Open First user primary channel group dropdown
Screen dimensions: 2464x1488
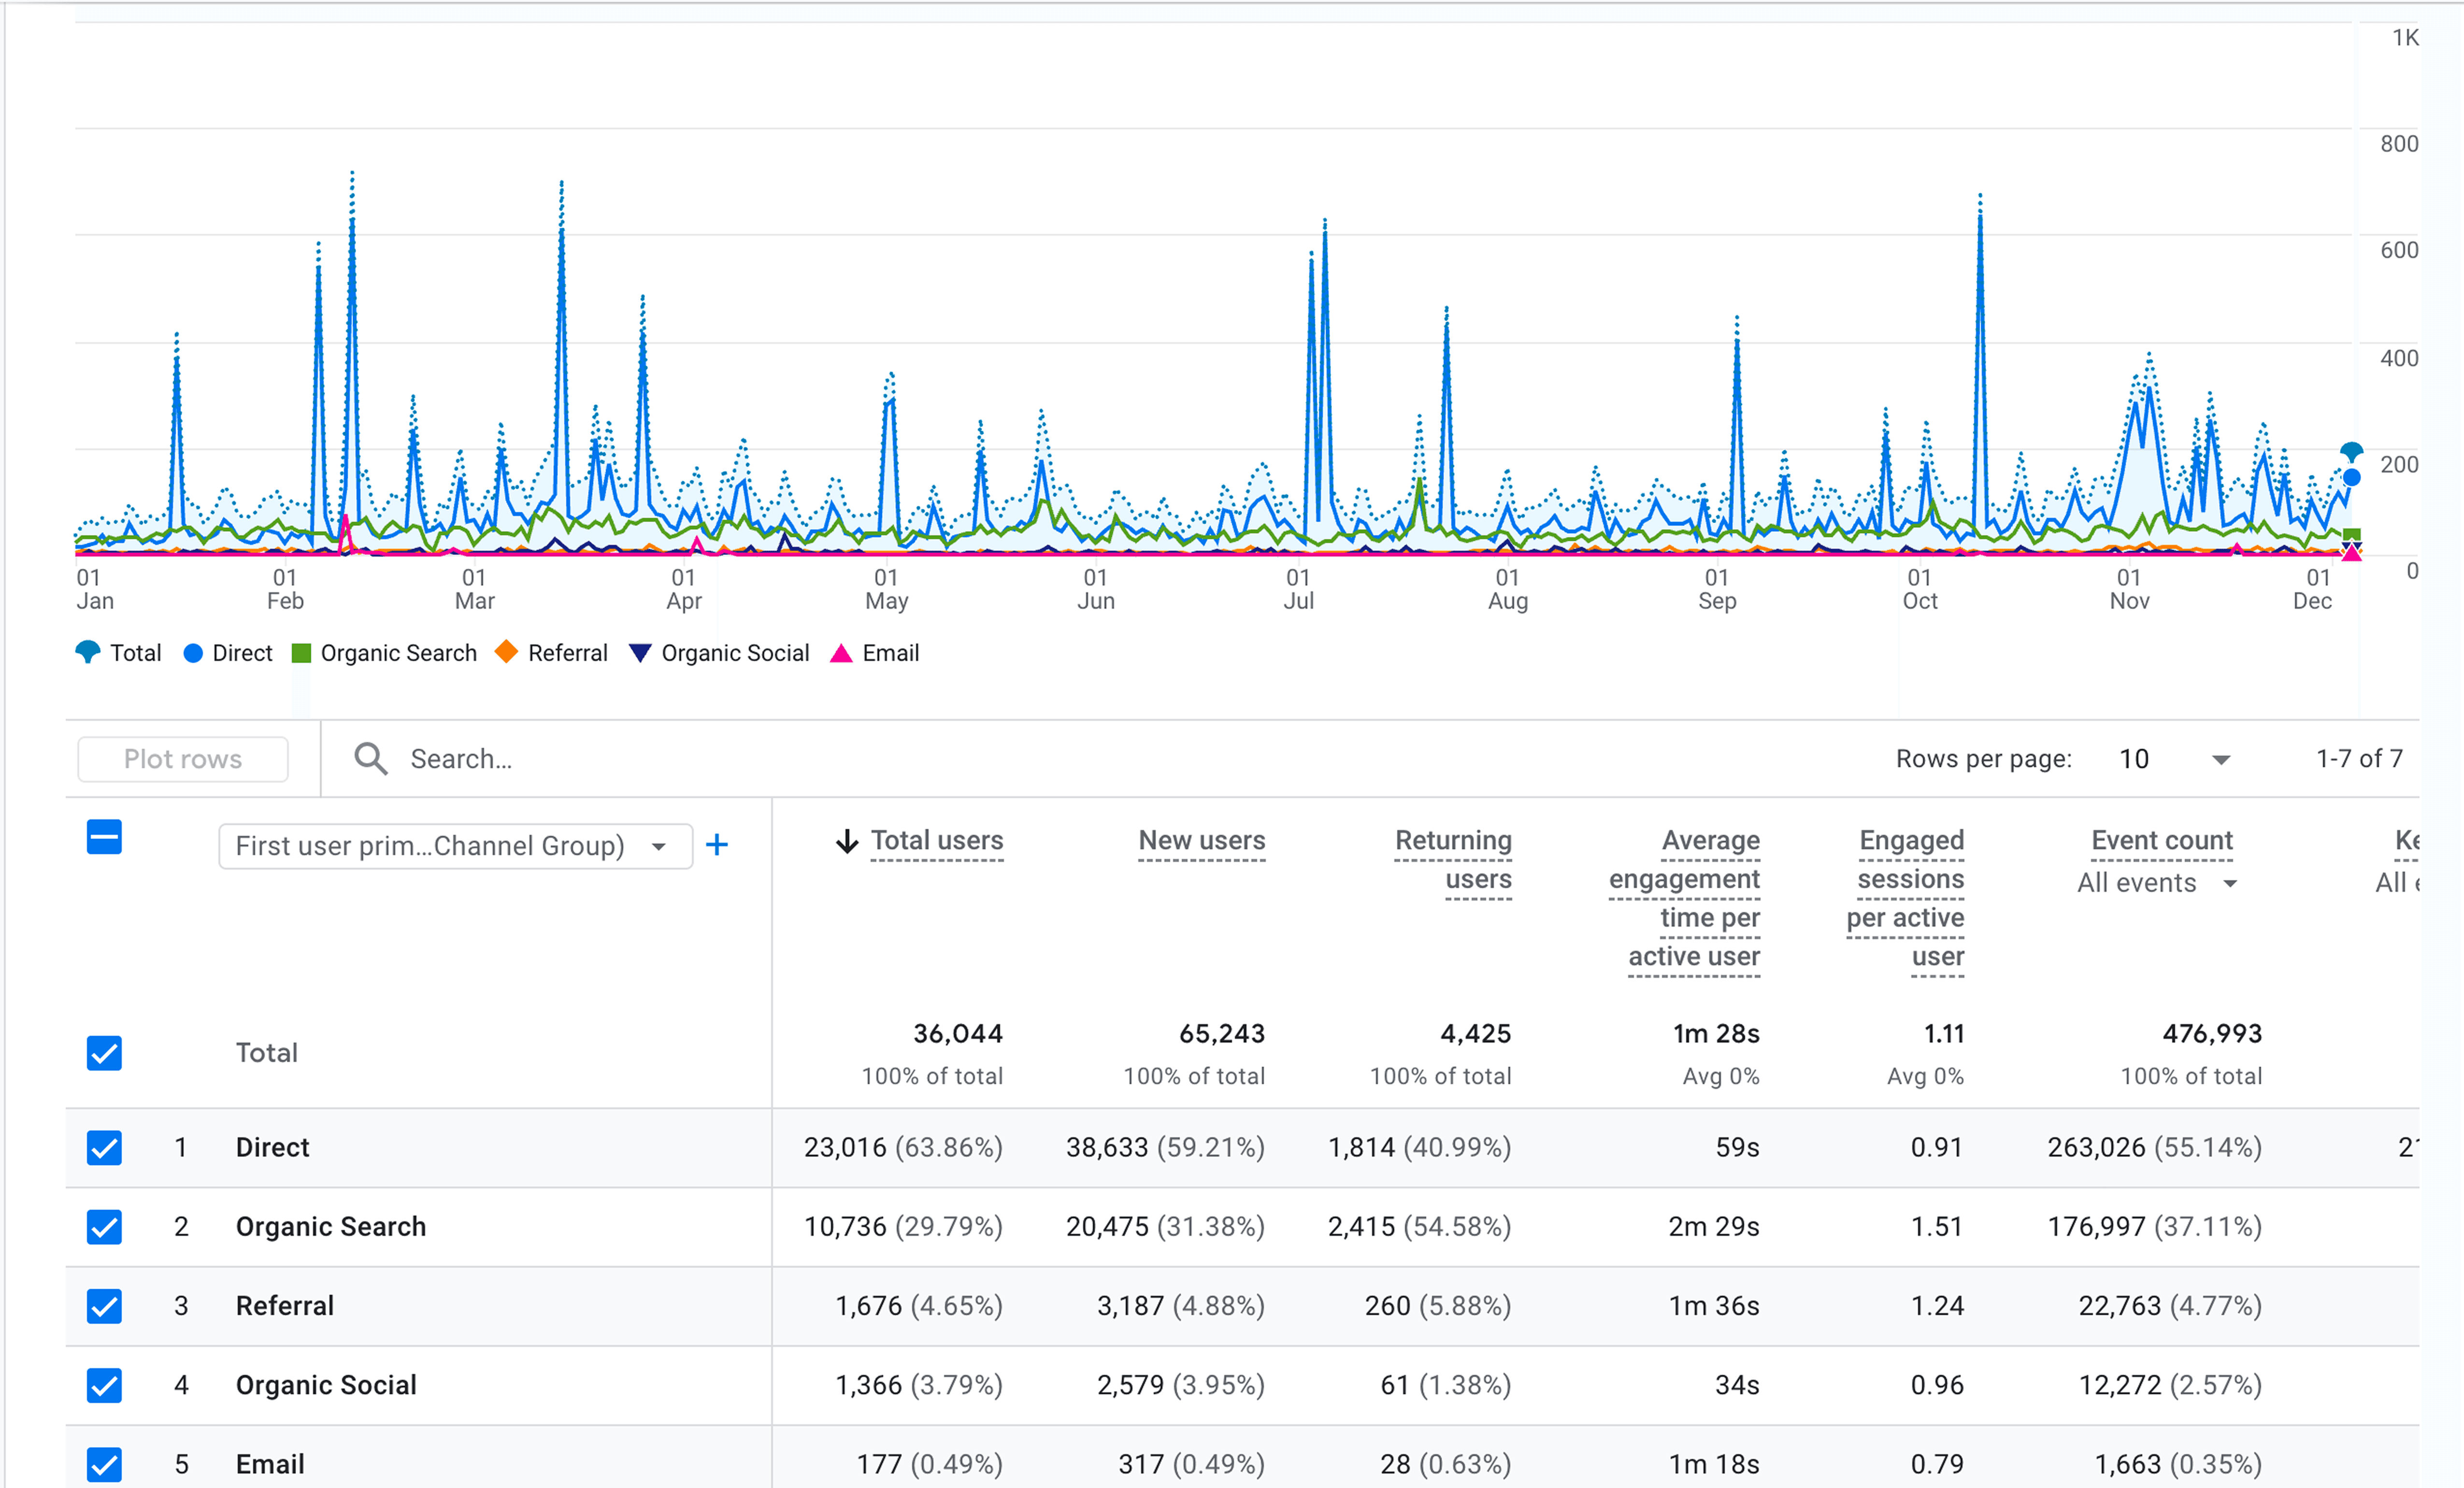(455, 846)
